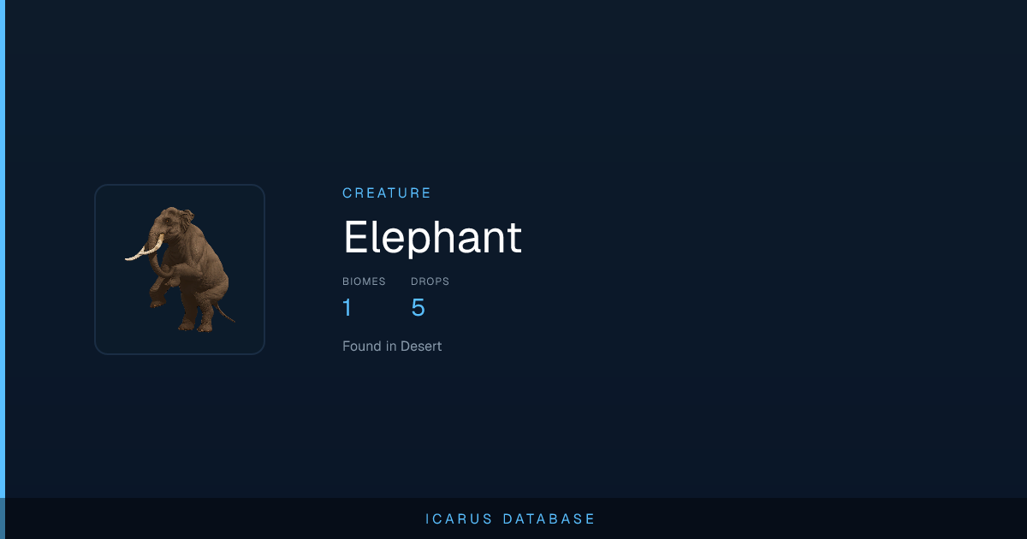Image resolution: width=1027 pixels, height=539 pixels.
Task: Click the "Elephant" title heading
Action: [432, 237]
